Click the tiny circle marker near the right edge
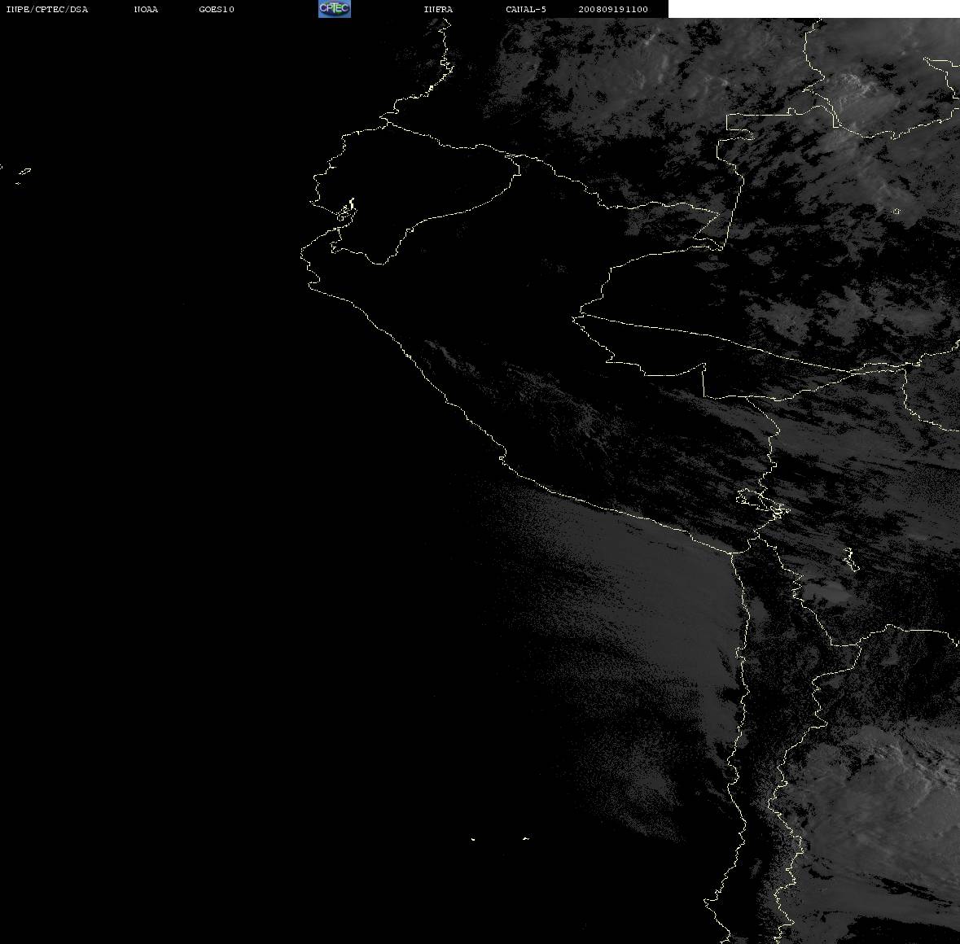Screen dimensions: 960x944 point(896,212)
